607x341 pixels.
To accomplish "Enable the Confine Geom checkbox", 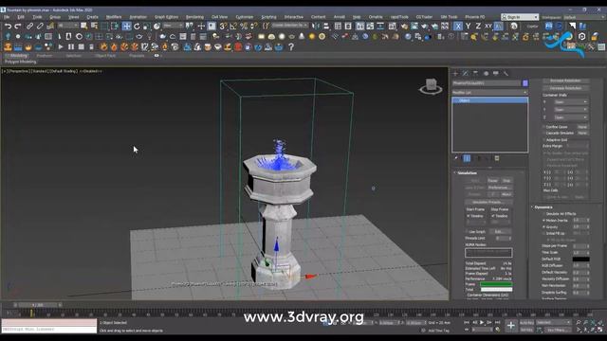I will point(543,127).
